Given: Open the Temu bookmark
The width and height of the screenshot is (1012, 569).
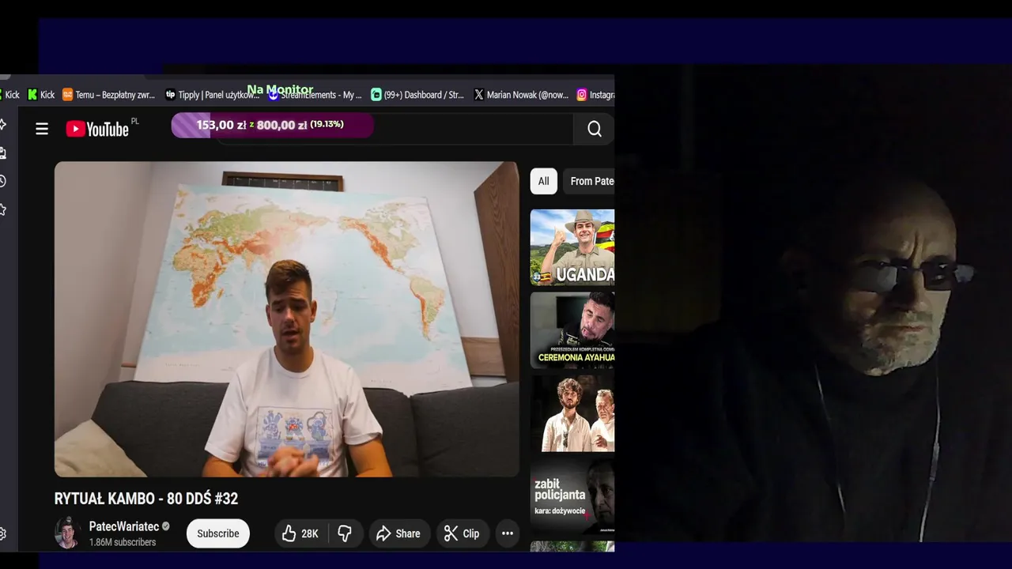Looking at the screenshot, I should 108,95.
